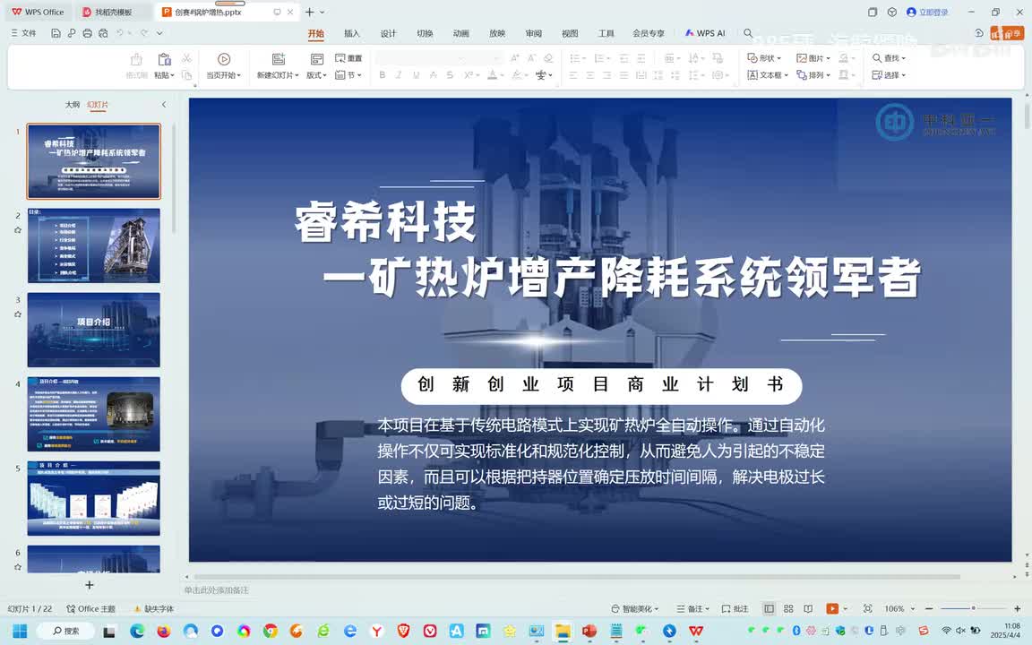Viewport: 1032px width, 645px height.
Task: Click the print preview icon
Action: click(x=103, y=33)
